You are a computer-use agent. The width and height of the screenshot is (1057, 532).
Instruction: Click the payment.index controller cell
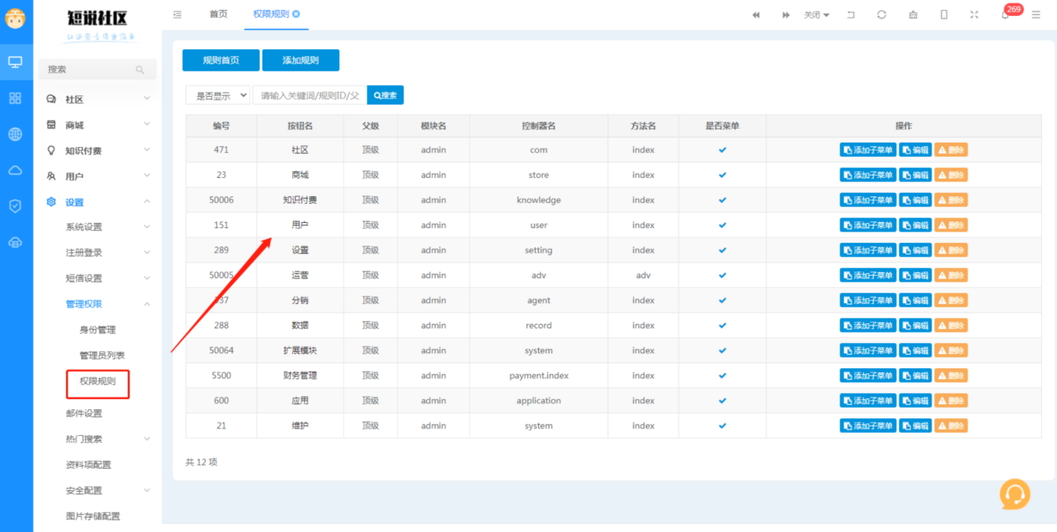coord(539,376)
